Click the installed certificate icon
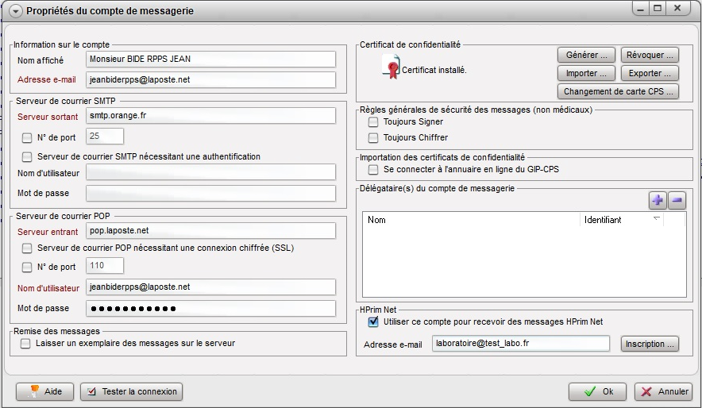This screenshot has width=702, height=408. [x=390, y=69]
